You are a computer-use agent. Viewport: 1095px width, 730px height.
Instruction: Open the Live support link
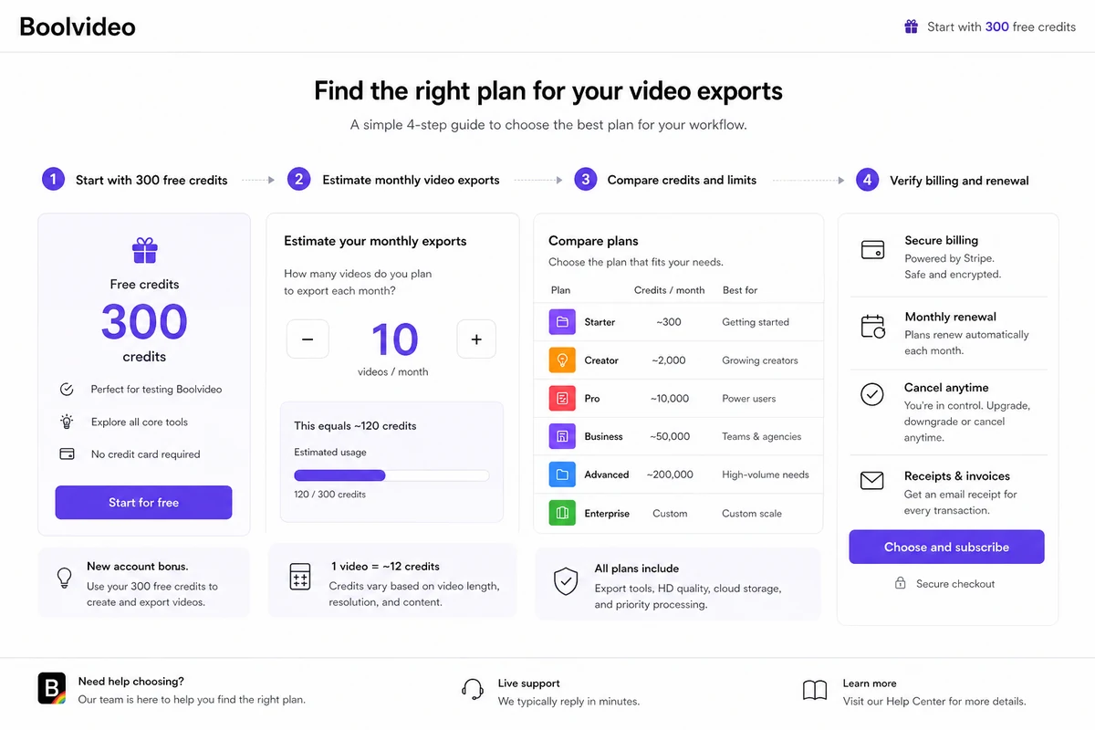[529, 683]
